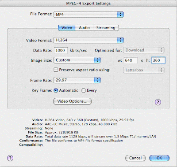Switch to the Streaming tab

tap(106, 28)
